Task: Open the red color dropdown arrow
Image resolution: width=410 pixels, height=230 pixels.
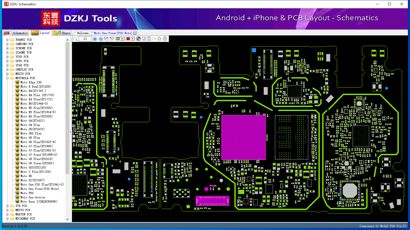Action: 132,39
